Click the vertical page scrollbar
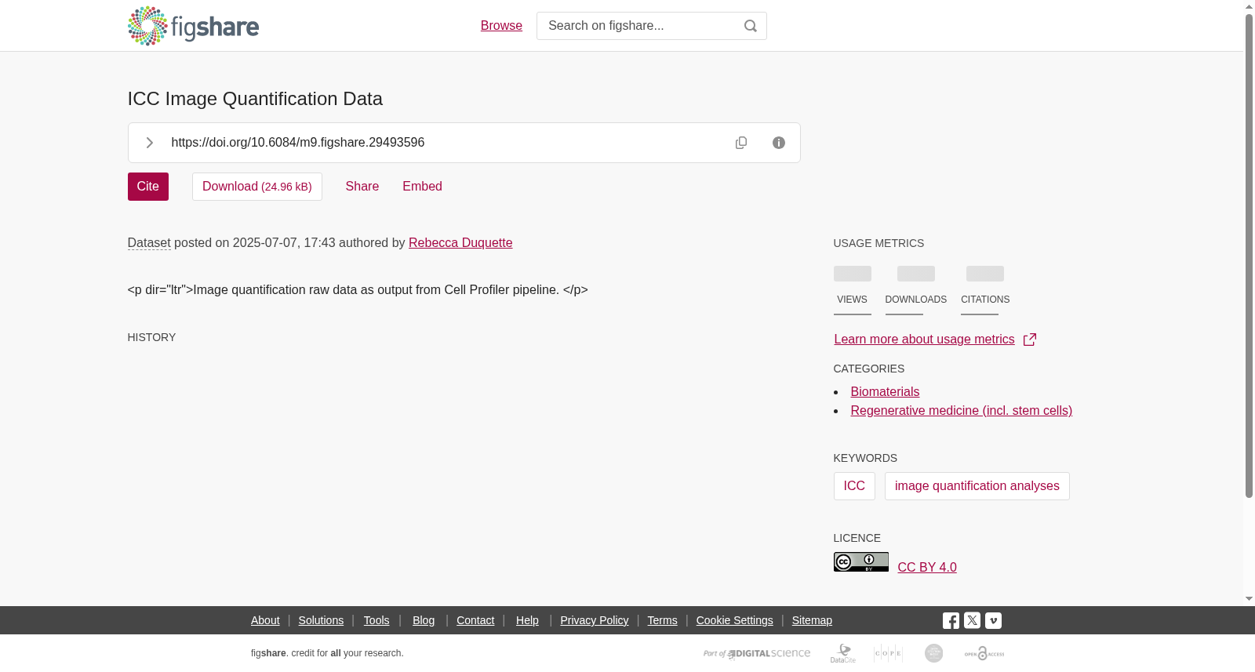The width and height of the screenshot is (1255, 672). 1249,255
